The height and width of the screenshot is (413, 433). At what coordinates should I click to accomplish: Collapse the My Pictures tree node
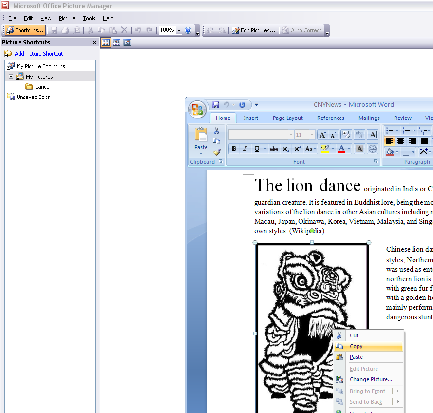11,76
